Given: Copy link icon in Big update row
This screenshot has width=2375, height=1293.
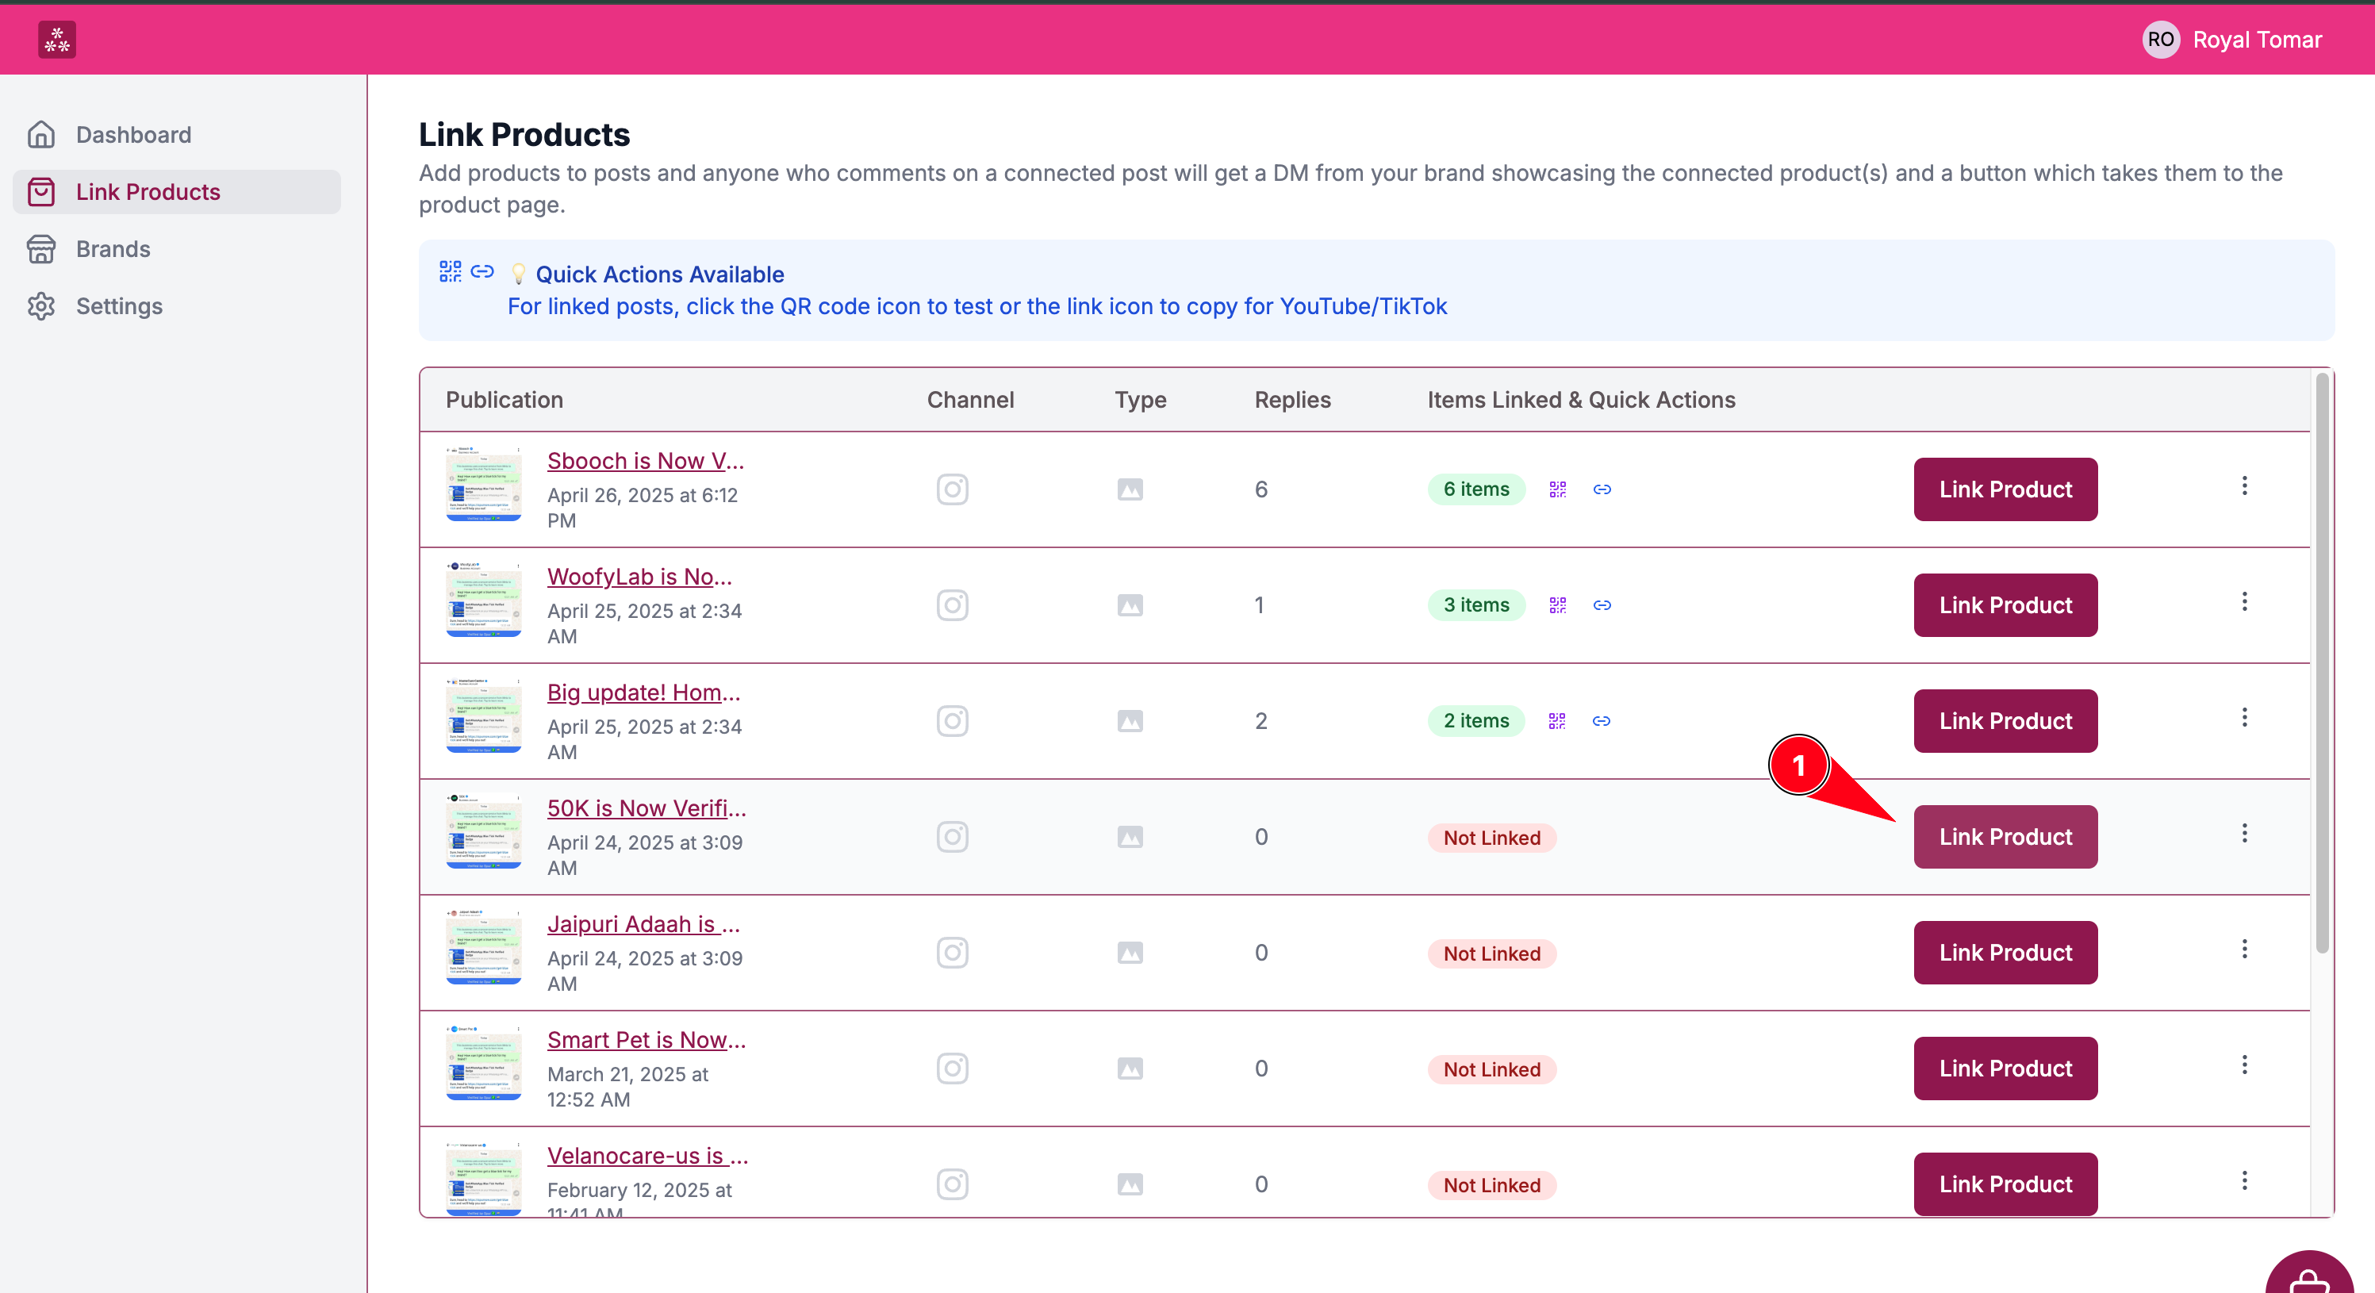Looking at the screenshot, I should [x=1601, y=721].
